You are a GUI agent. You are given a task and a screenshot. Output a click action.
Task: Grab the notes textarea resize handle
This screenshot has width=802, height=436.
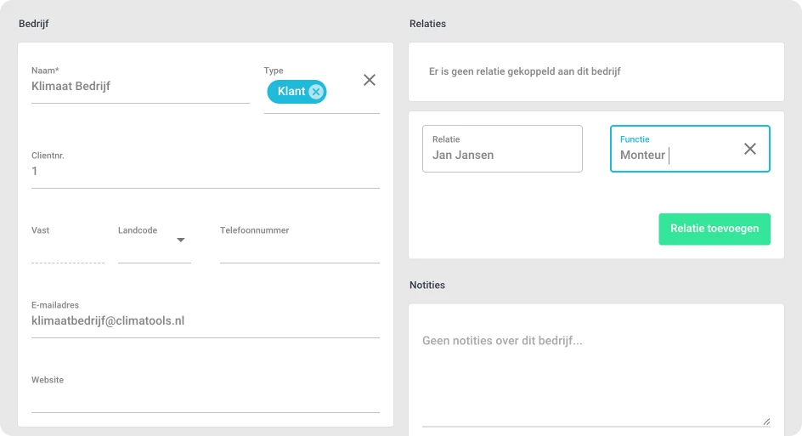pyautogui.click(x=766, y=422)
